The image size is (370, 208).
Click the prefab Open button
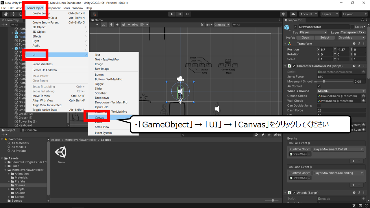tap(305, 38)
